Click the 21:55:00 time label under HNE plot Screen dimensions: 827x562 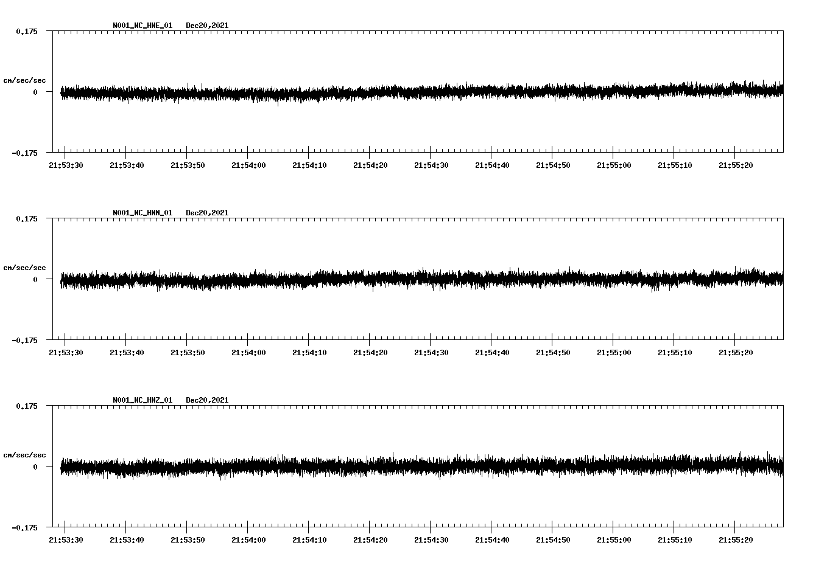pos(614,165)
